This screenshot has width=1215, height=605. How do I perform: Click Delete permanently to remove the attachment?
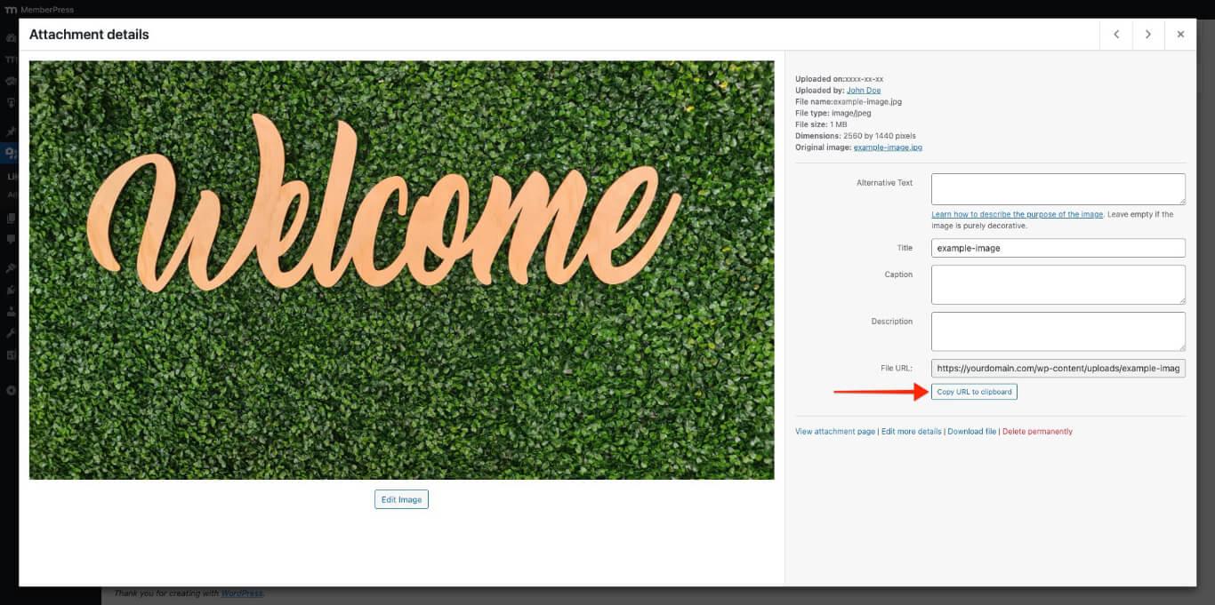click(1037, 431)
